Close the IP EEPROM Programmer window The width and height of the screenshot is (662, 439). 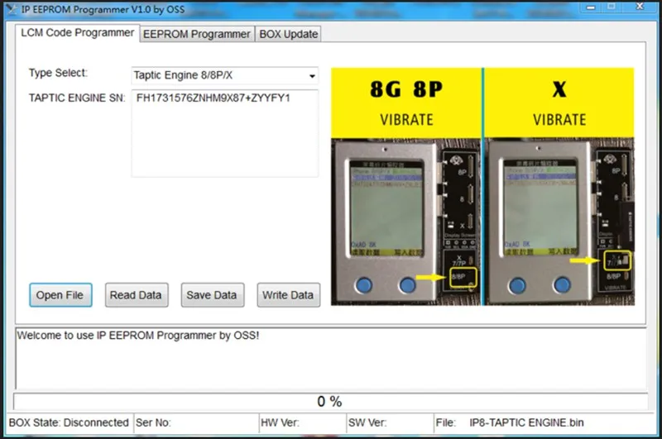pyautogui.click(x=640, y=6)
